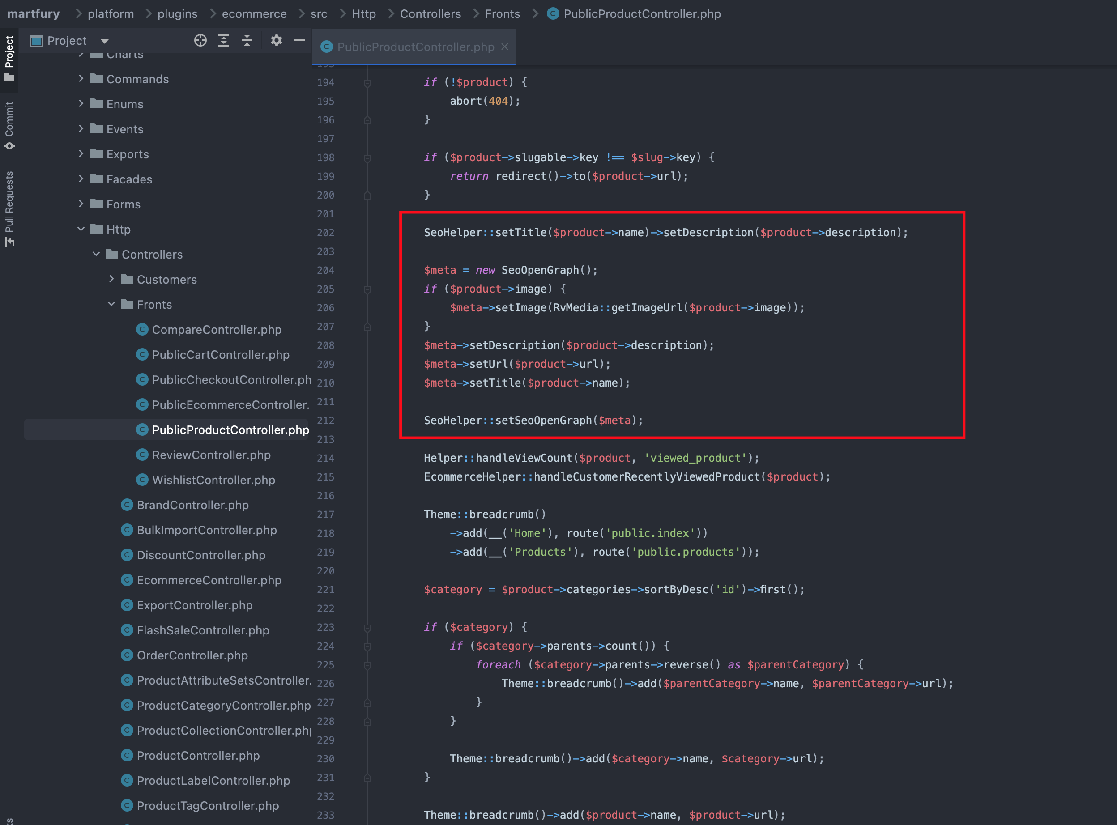Viewport: 1117px width, 825px height.
Task: Click the Helper::handleViewCount code line
Action: (x=592, y=457)
